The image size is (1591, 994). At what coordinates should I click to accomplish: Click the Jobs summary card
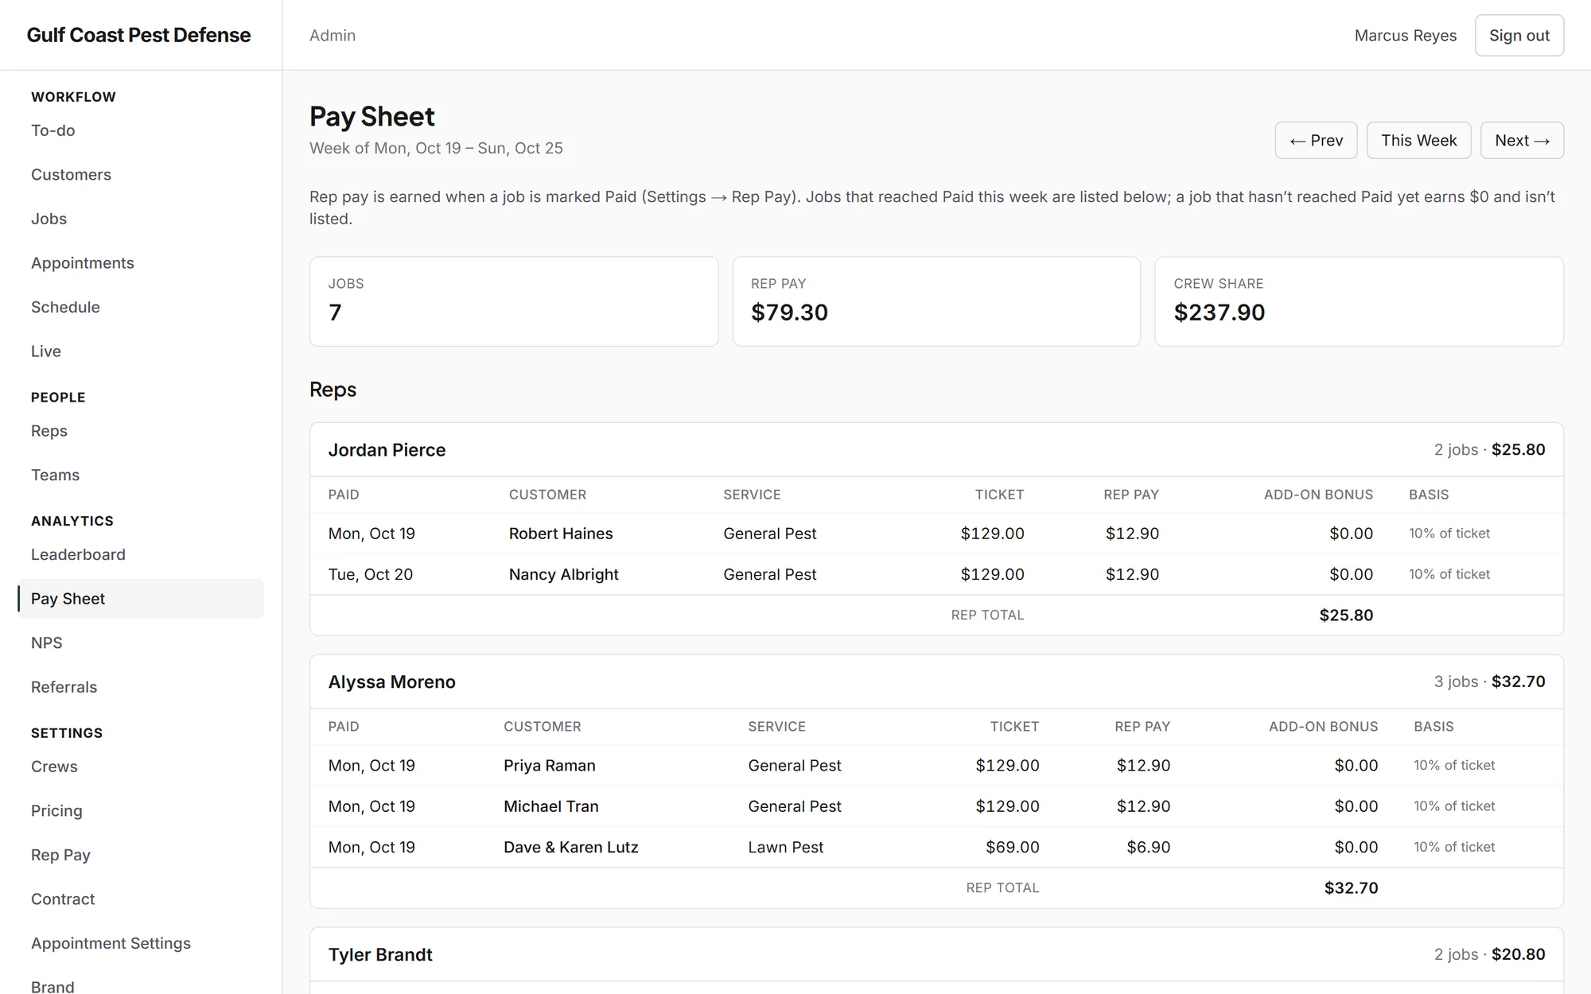[x=514, y=301]
